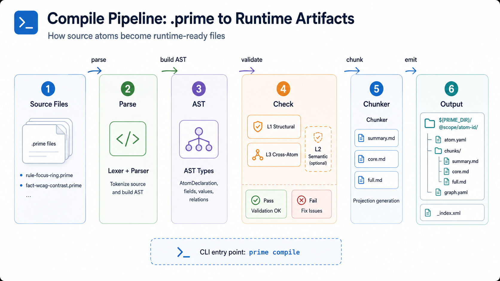Select rule-focus-ring.prime list entry

coord(49,175)
